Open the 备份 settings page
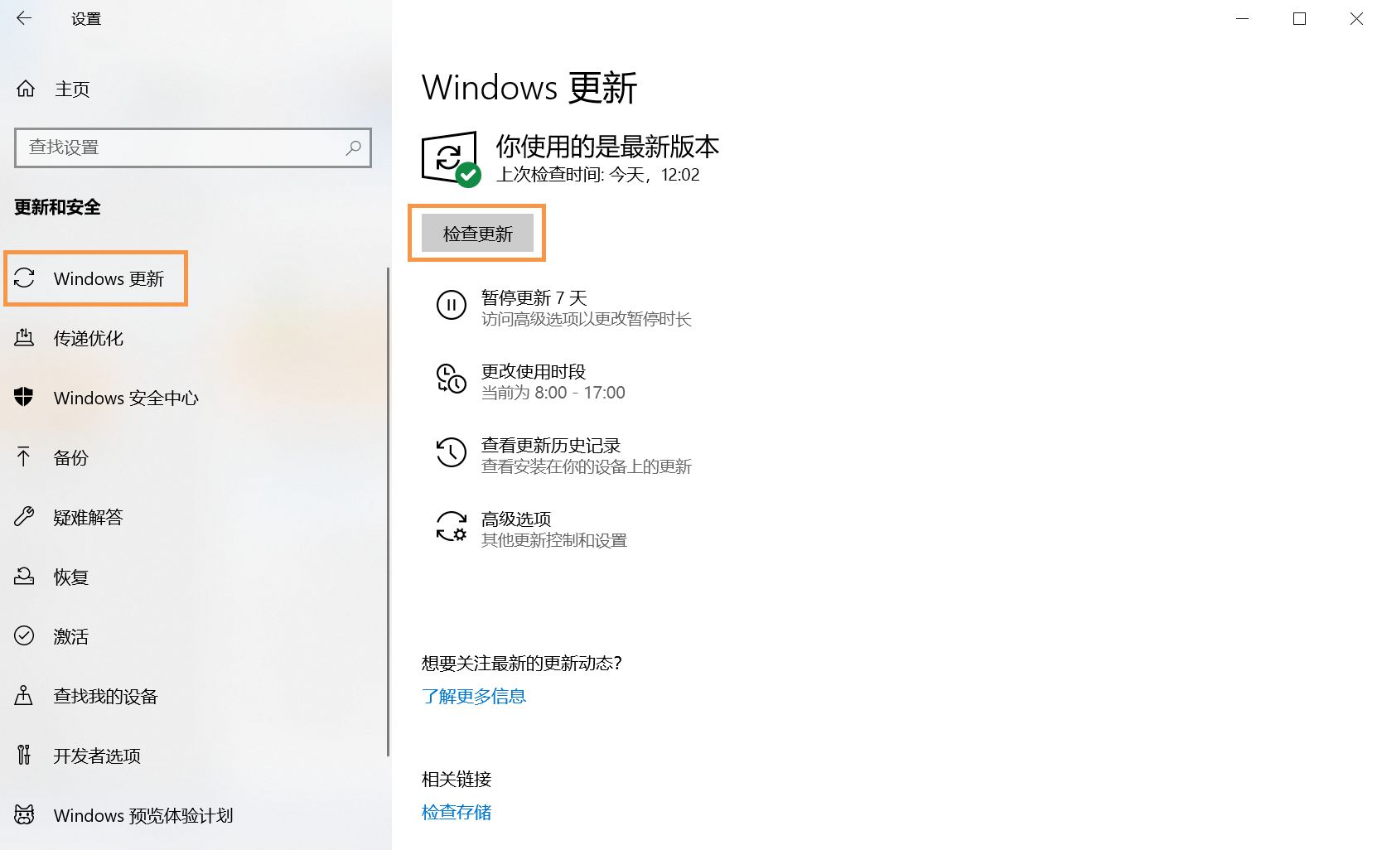 point(70,457)
